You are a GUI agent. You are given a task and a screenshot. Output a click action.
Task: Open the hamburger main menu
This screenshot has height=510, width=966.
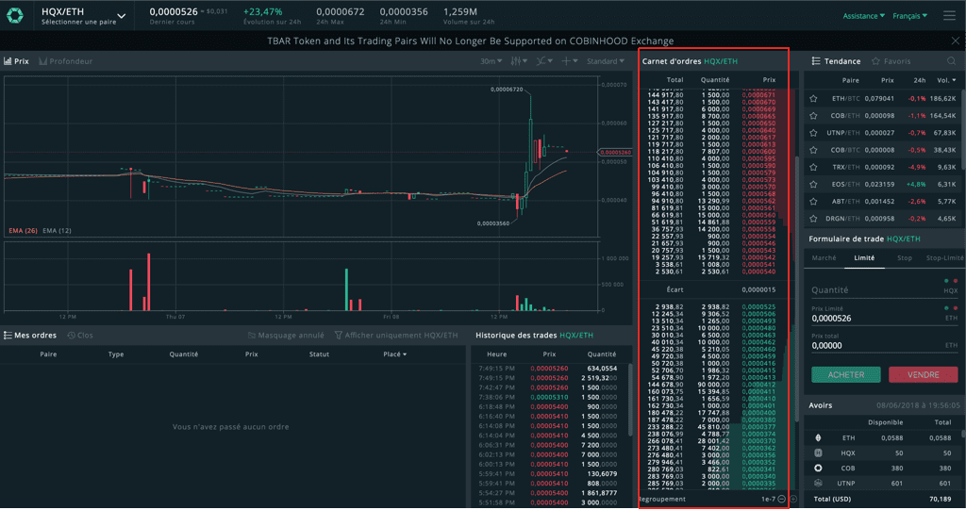point(949,15)
